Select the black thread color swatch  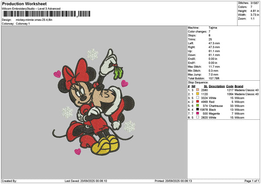[197, 110]
